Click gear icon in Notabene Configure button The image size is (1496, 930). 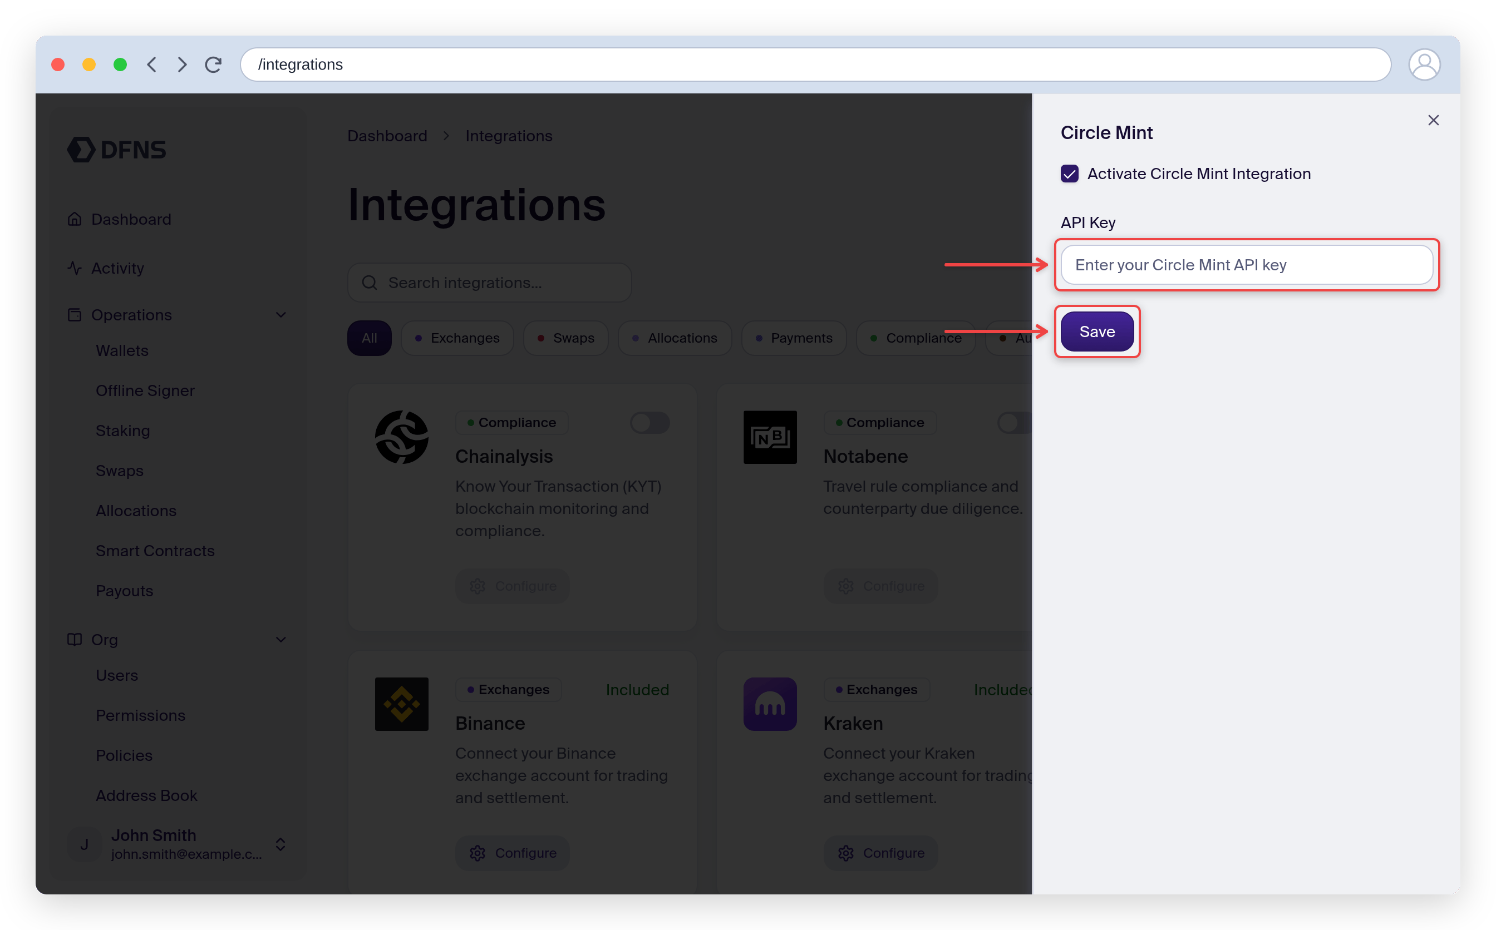click(845, 586)
